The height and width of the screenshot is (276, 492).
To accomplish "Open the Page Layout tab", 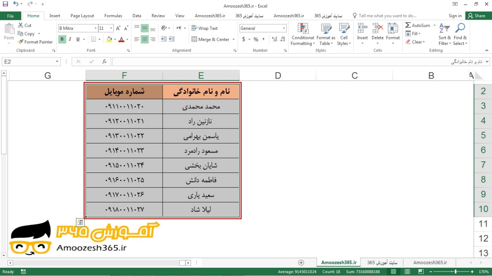I will tap(82, 16).
